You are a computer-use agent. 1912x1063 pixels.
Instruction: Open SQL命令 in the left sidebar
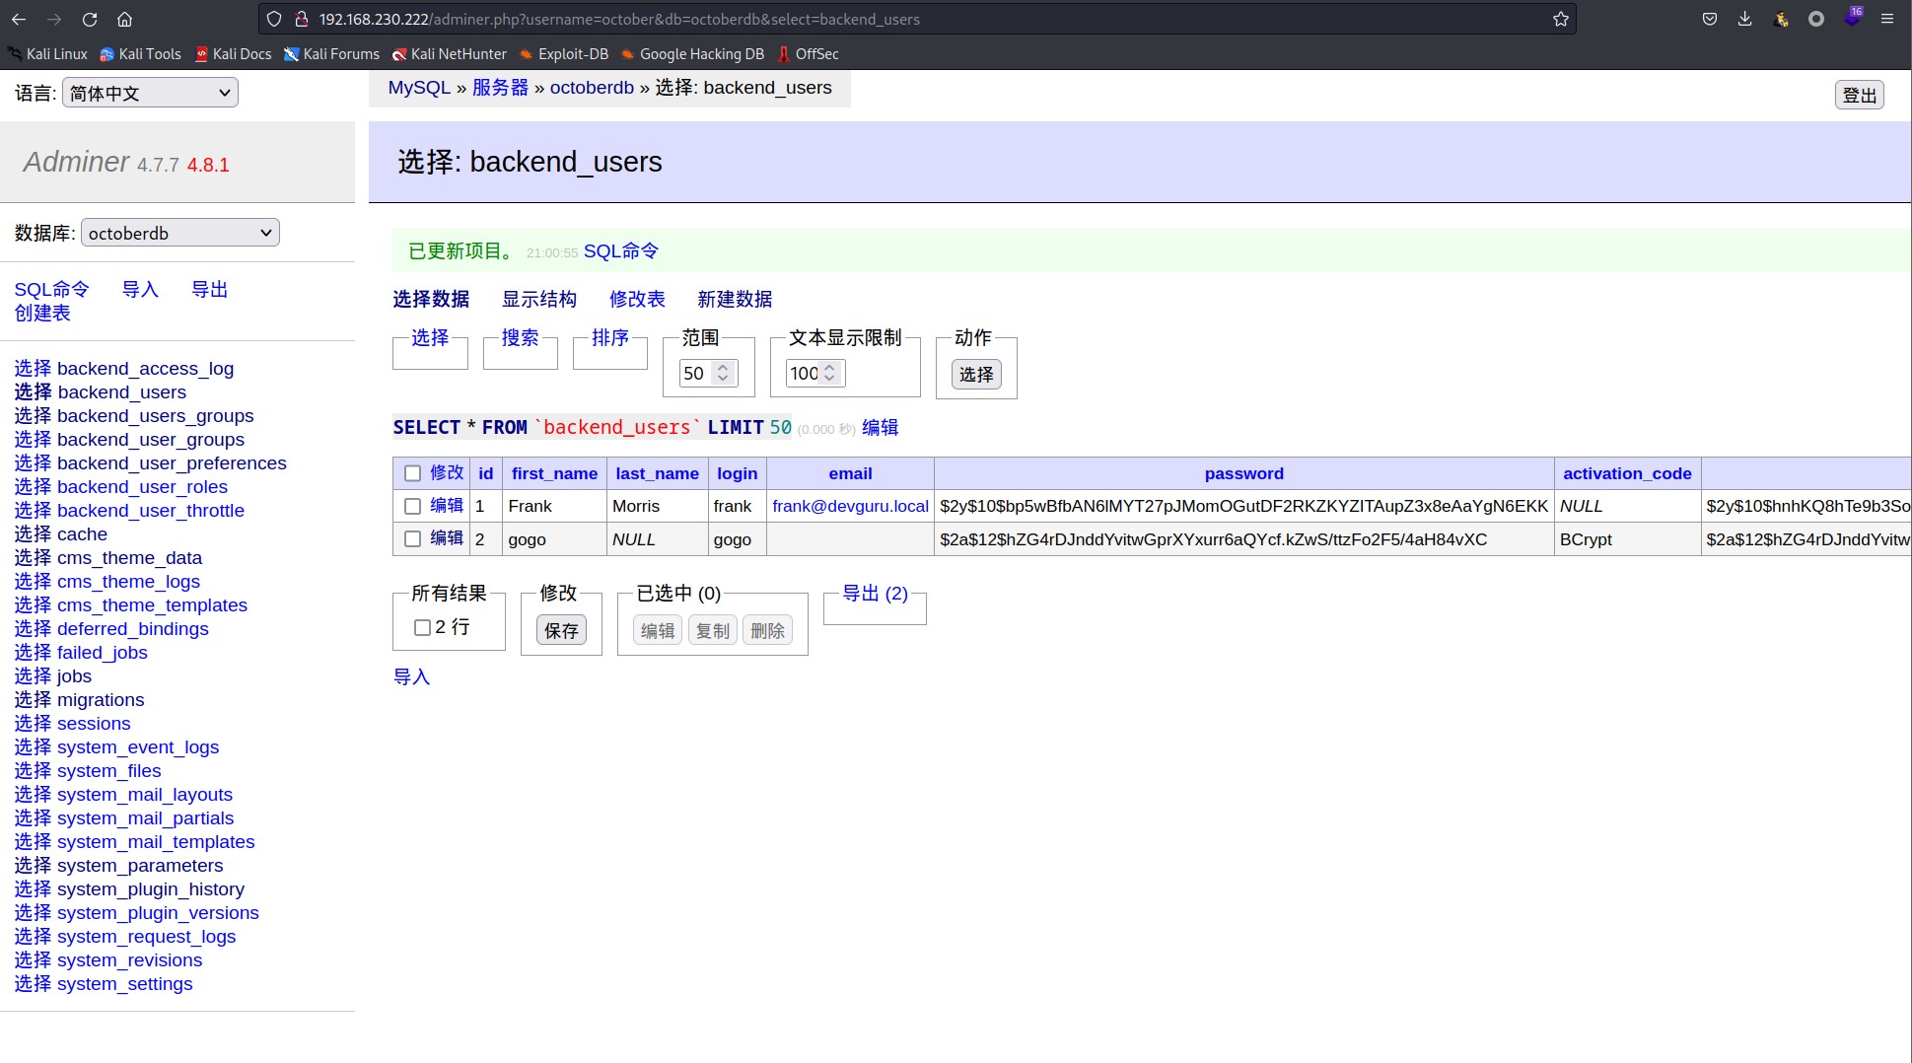51,289
